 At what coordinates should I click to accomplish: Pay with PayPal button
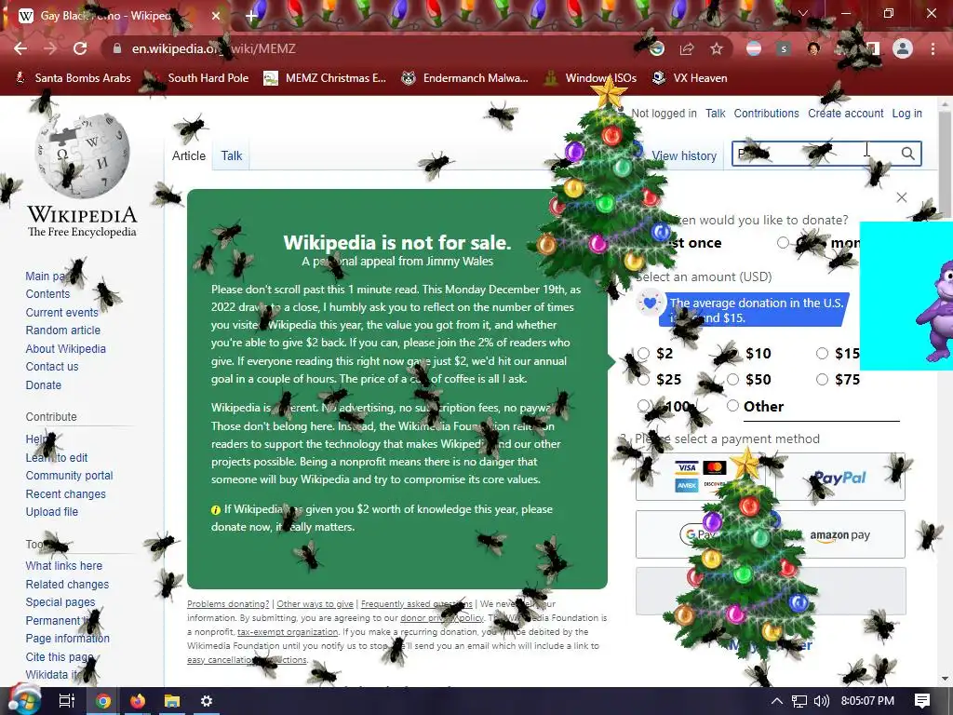[840, 477]
